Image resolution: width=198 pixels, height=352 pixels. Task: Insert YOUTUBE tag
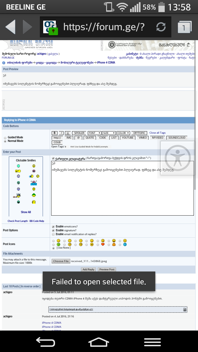128,138
